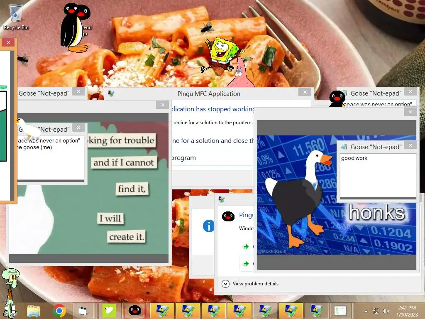Image resolution: width=425 pixels, height=319 pixels.
Task: Close the top-left Goose "Not-epad" window
Action: (x=78, y=92)
